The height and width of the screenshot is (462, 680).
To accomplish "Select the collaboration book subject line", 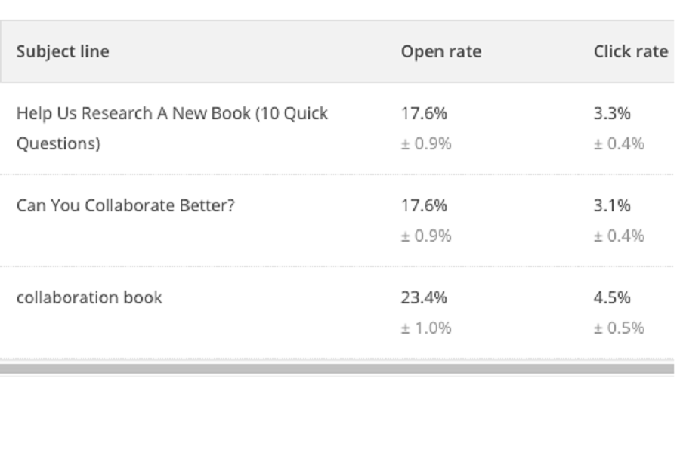I will (x=89, y=297).
